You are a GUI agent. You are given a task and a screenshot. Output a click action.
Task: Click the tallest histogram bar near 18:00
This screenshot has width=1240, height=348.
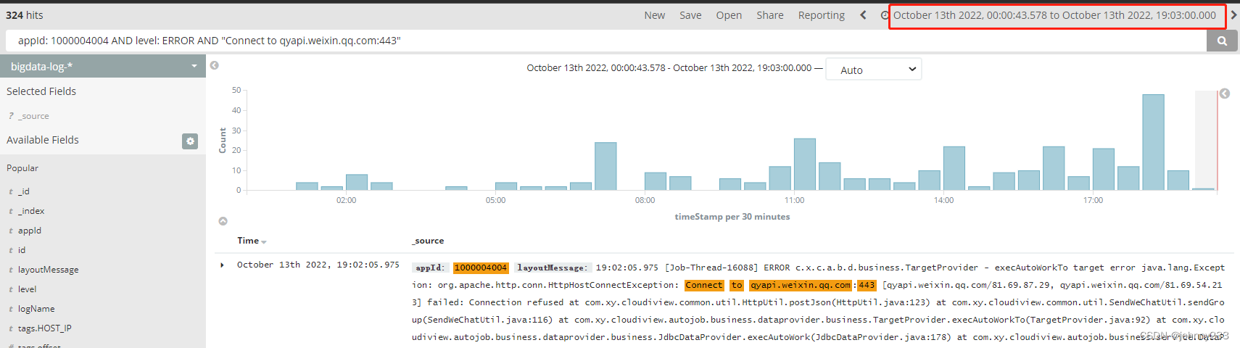pyautogui.click(x=1153, y=142)
